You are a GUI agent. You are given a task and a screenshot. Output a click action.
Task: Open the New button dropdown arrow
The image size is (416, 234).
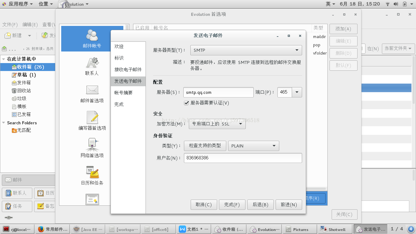point(30,36)
